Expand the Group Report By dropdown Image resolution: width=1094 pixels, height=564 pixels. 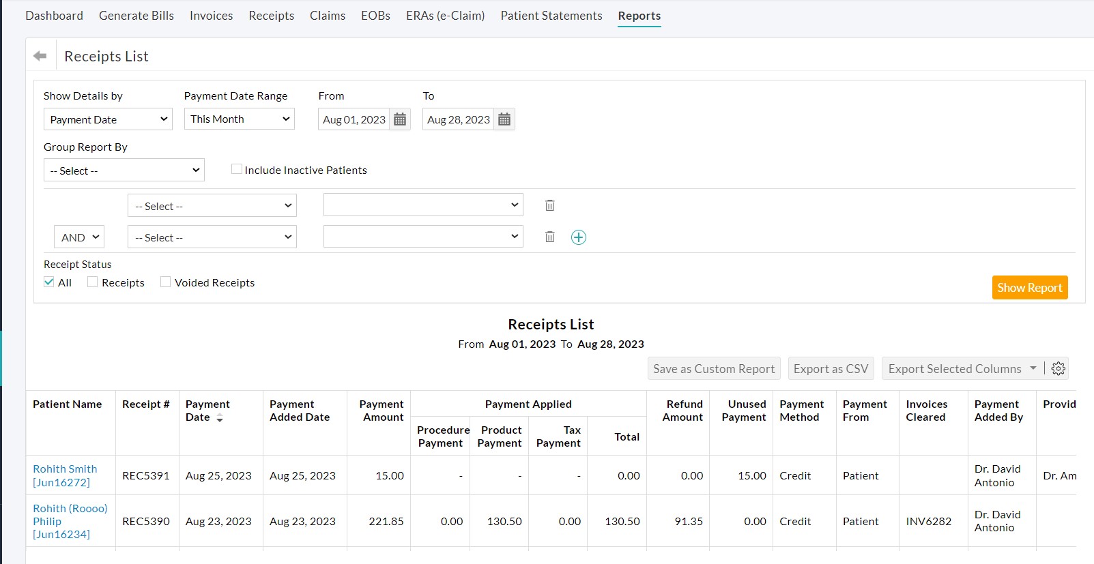(x=124, y=170)
